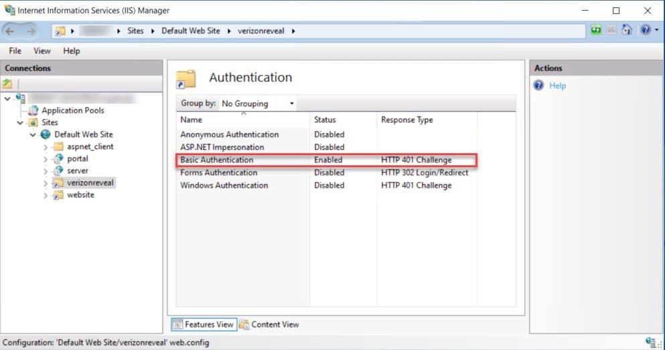Sort by the Response Type column header
This screenshot has width=665, height=350.
(427, 120)
